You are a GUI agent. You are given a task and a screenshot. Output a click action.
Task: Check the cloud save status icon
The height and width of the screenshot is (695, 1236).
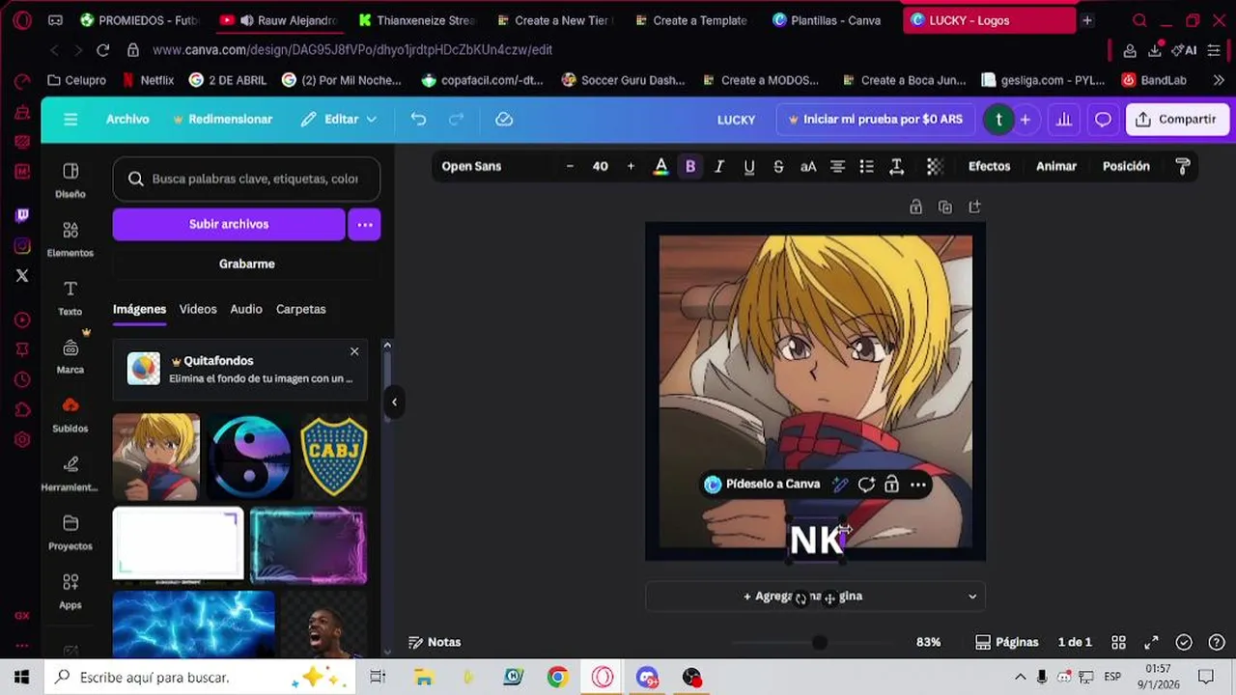pos(504,120)
